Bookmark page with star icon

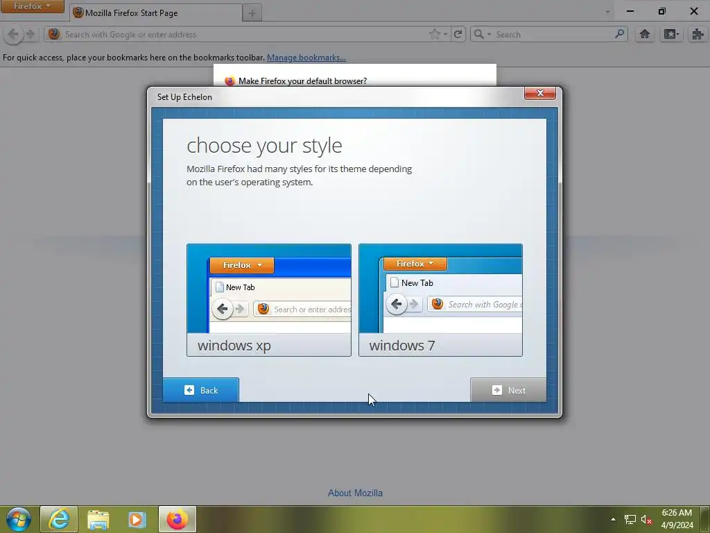434,35
